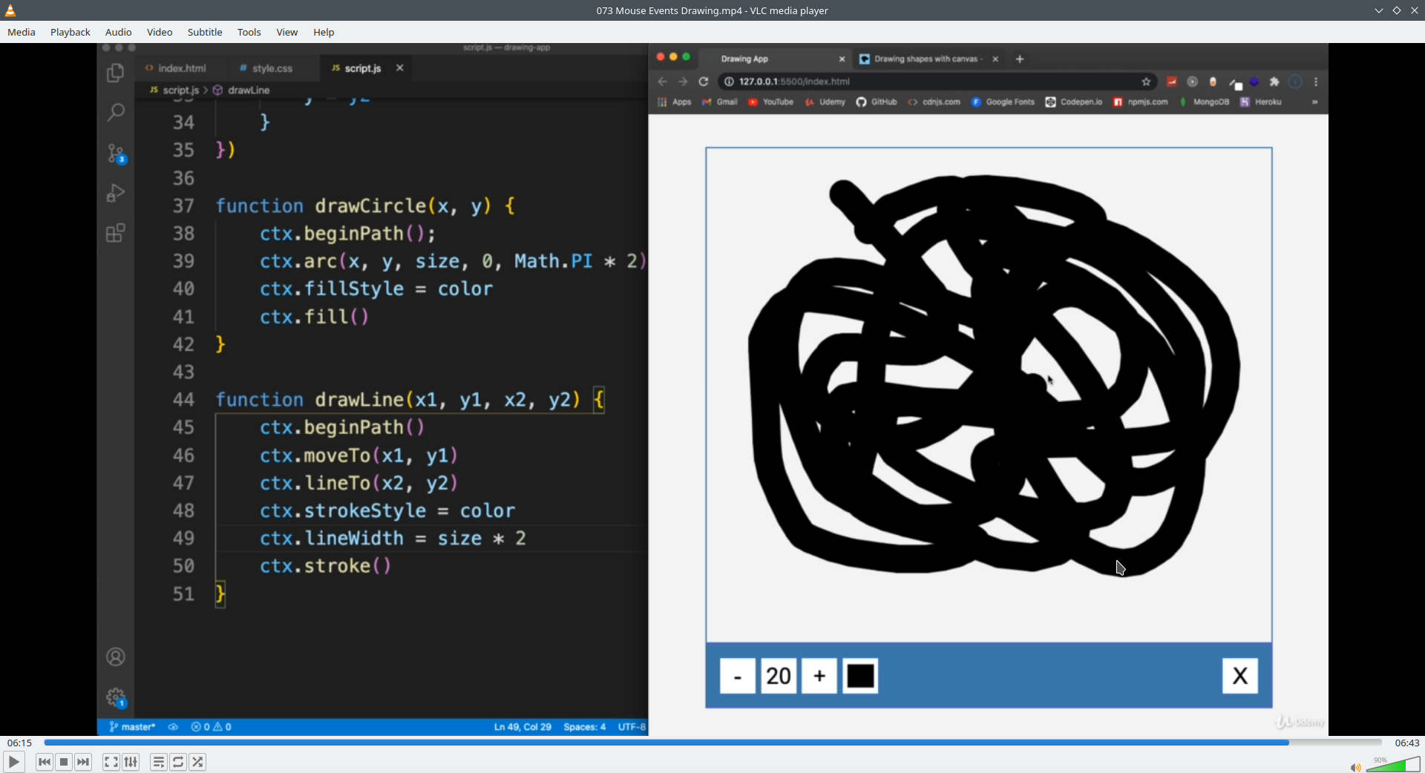Skip to next media in playlist
1425x773 pixels.
coord(83,762)
